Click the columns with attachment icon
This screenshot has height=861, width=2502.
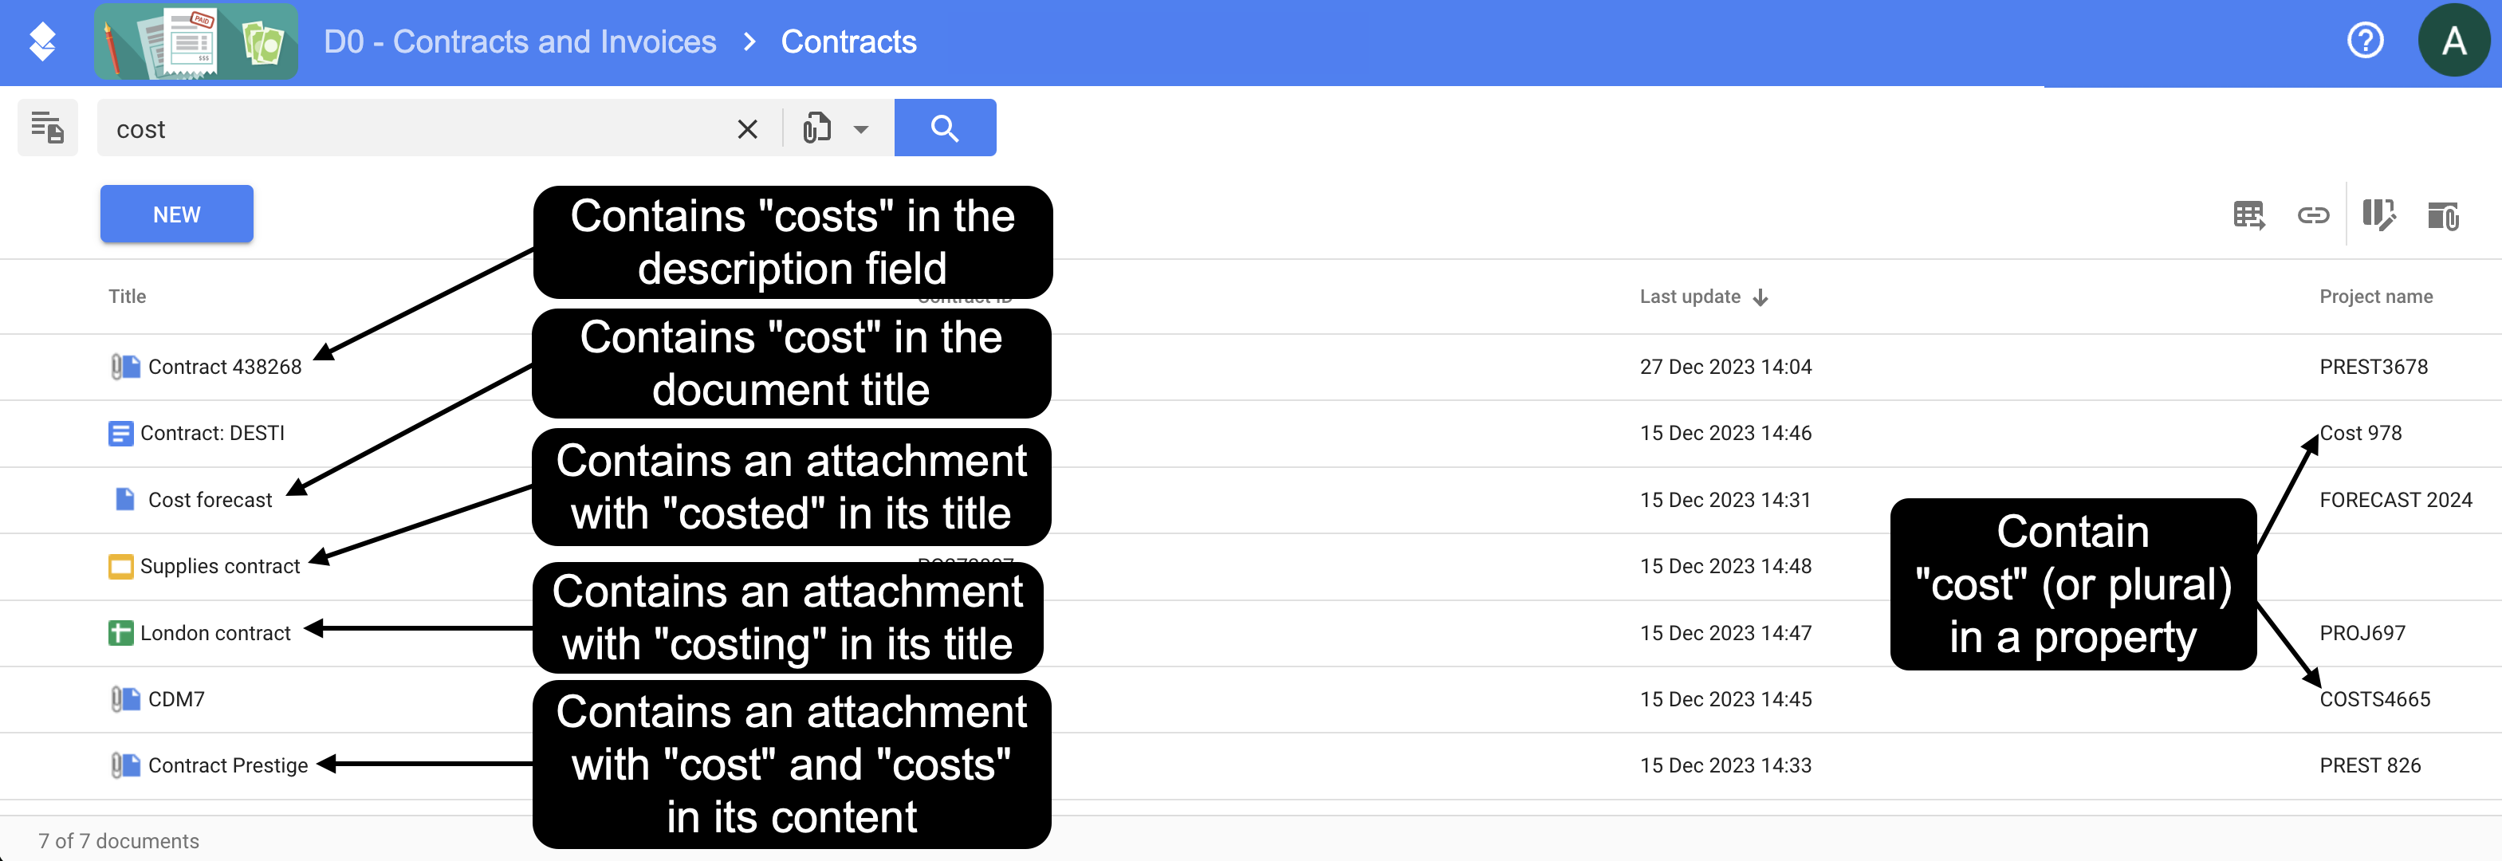tap(2443, 214)
